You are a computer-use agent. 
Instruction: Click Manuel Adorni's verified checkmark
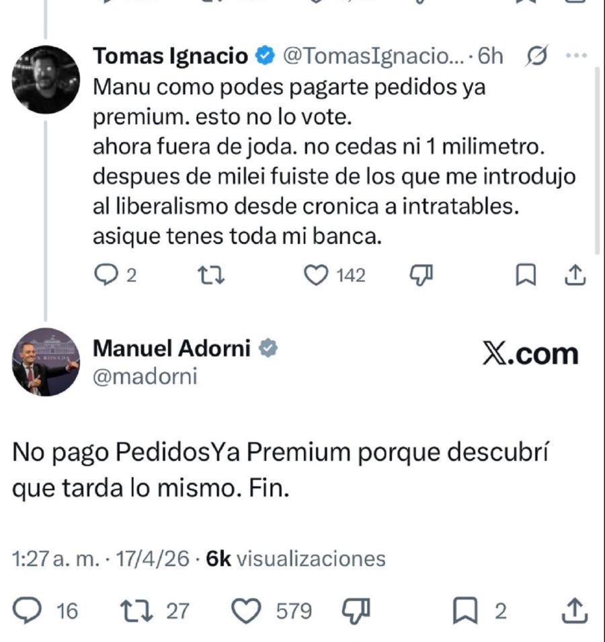269,348
